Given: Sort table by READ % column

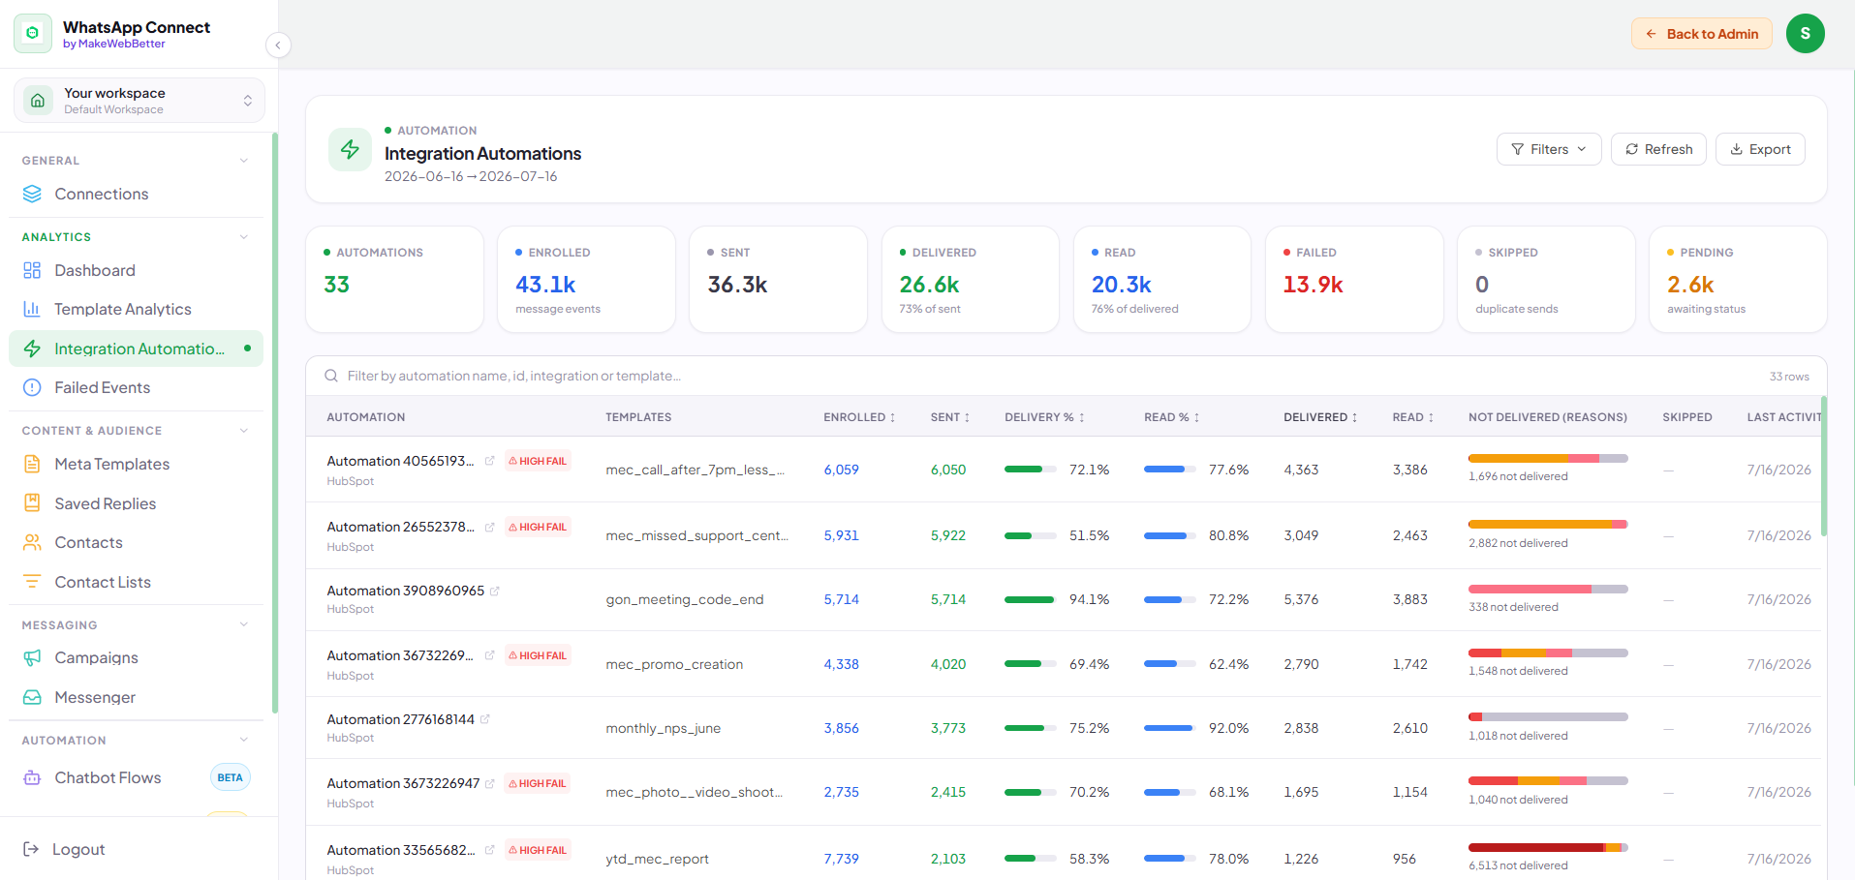Looking at the screenshot, I should 1172,417.
